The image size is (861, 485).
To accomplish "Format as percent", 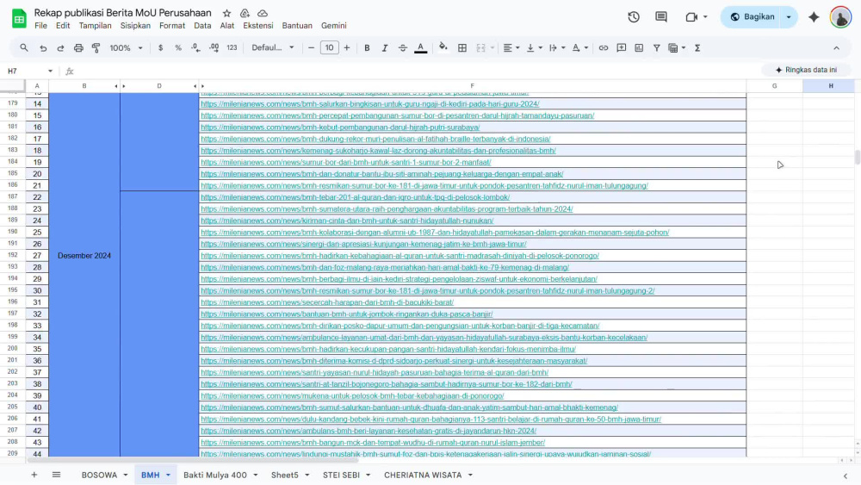I will tap(178, 47).
